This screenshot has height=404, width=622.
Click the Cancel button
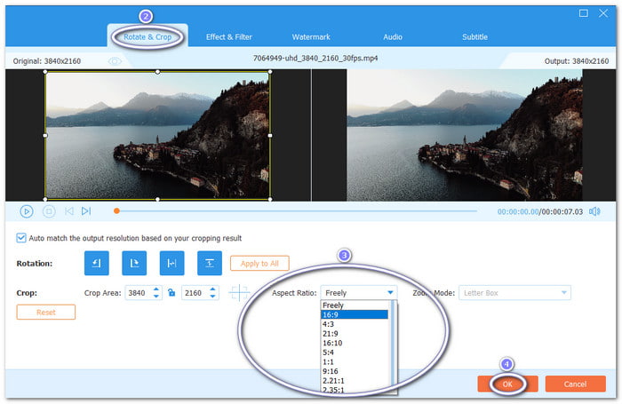pos(575,384)
